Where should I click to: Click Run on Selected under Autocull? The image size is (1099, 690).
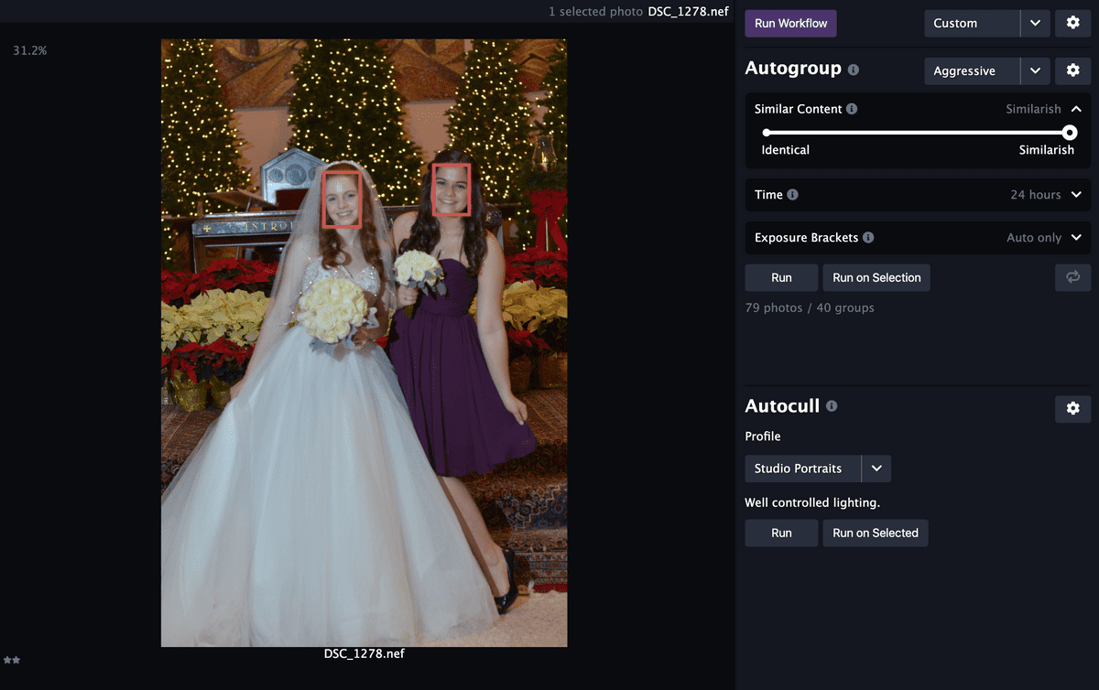point(876,534)
